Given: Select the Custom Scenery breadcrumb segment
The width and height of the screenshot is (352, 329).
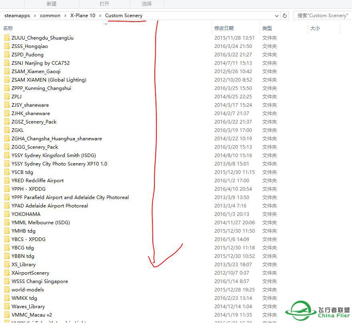Looking at the screenshot, I should [x=124, y=16].
